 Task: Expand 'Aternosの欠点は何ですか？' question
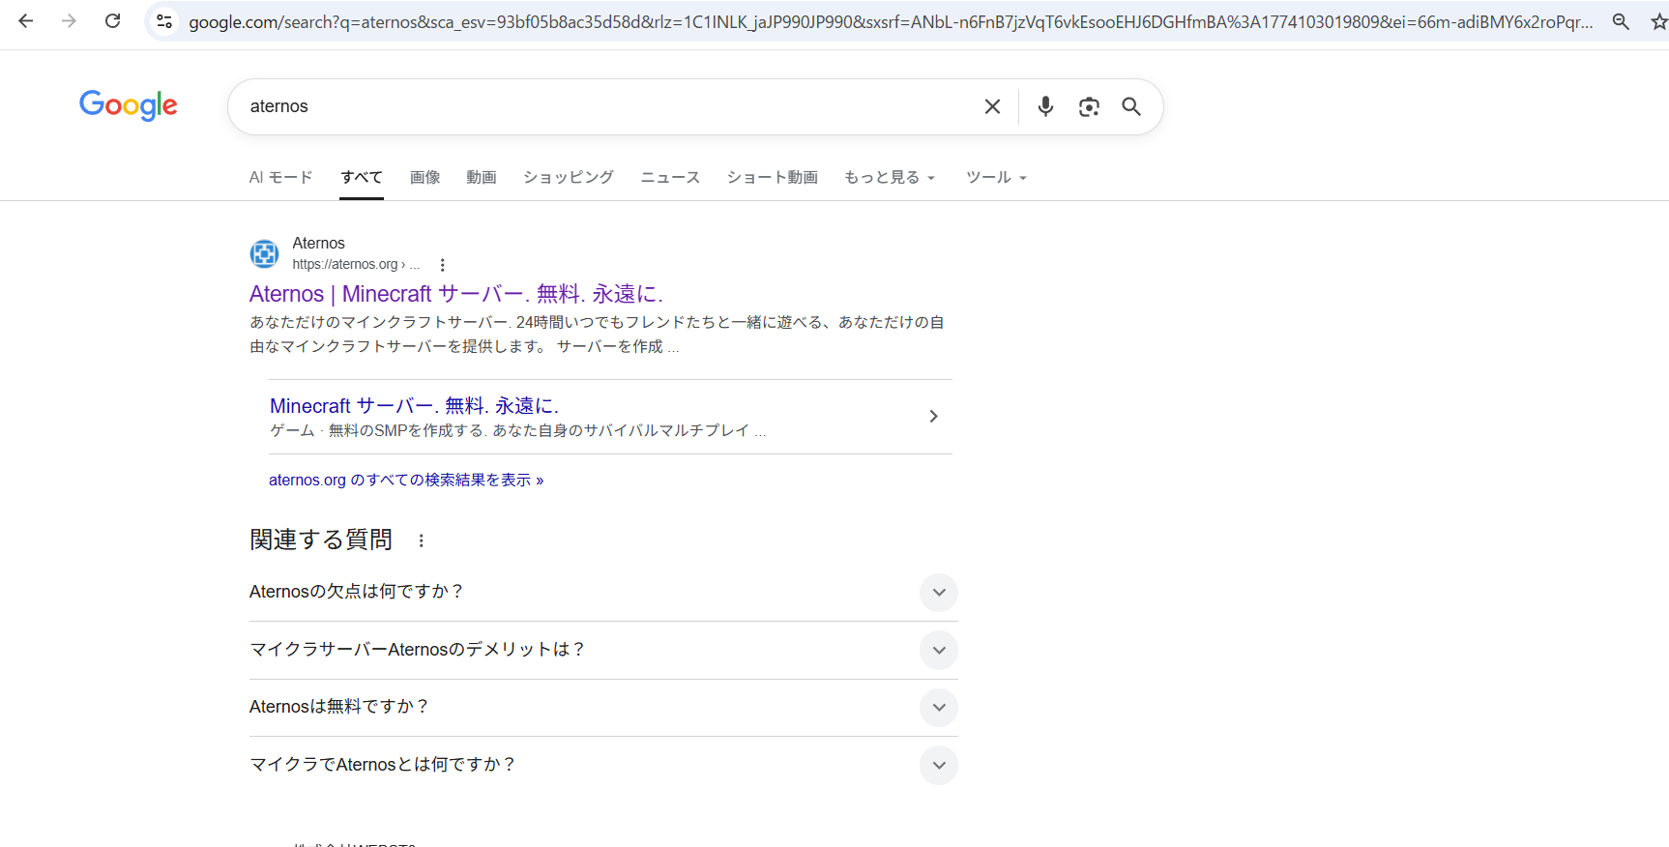[938, 593]
